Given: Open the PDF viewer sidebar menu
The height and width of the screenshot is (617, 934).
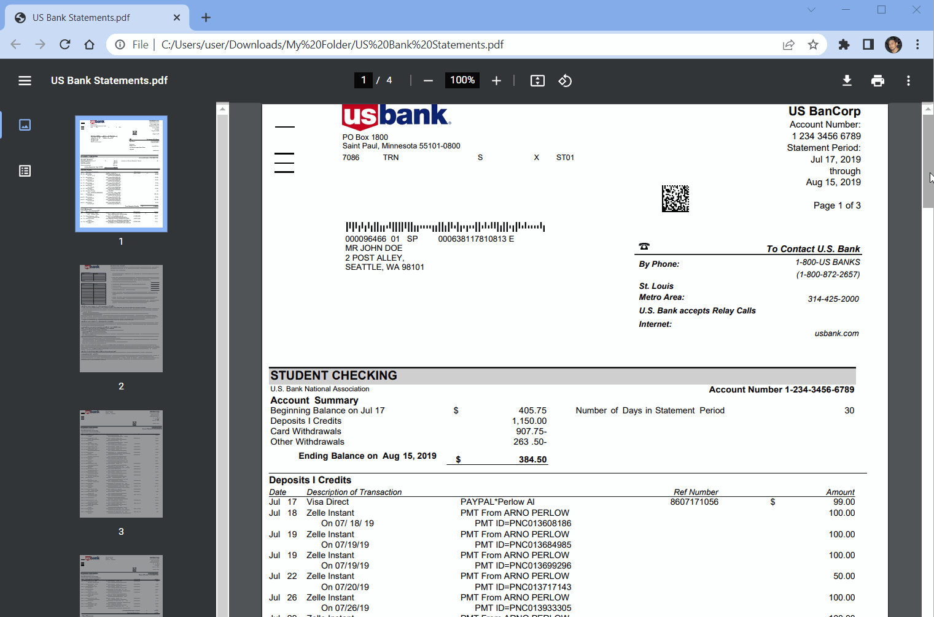Looking at the screenshot, I should pos(25,80).
